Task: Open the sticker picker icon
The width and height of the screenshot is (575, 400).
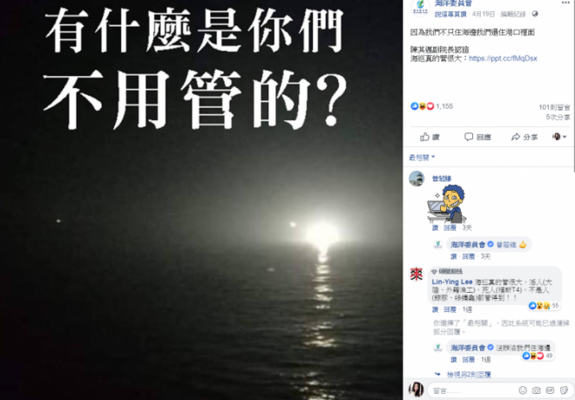Action: (564, 390)
